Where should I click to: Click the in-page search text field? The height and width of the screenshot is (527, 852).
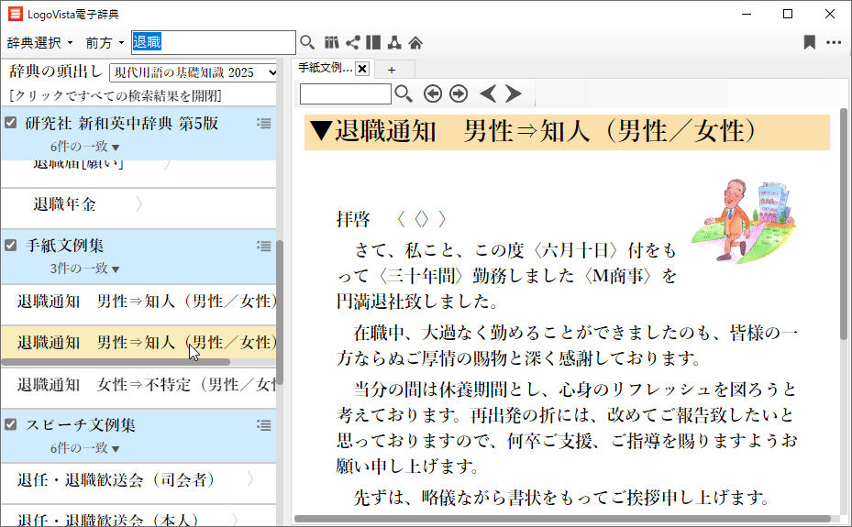pyautogui.click(x=346, y=93)
